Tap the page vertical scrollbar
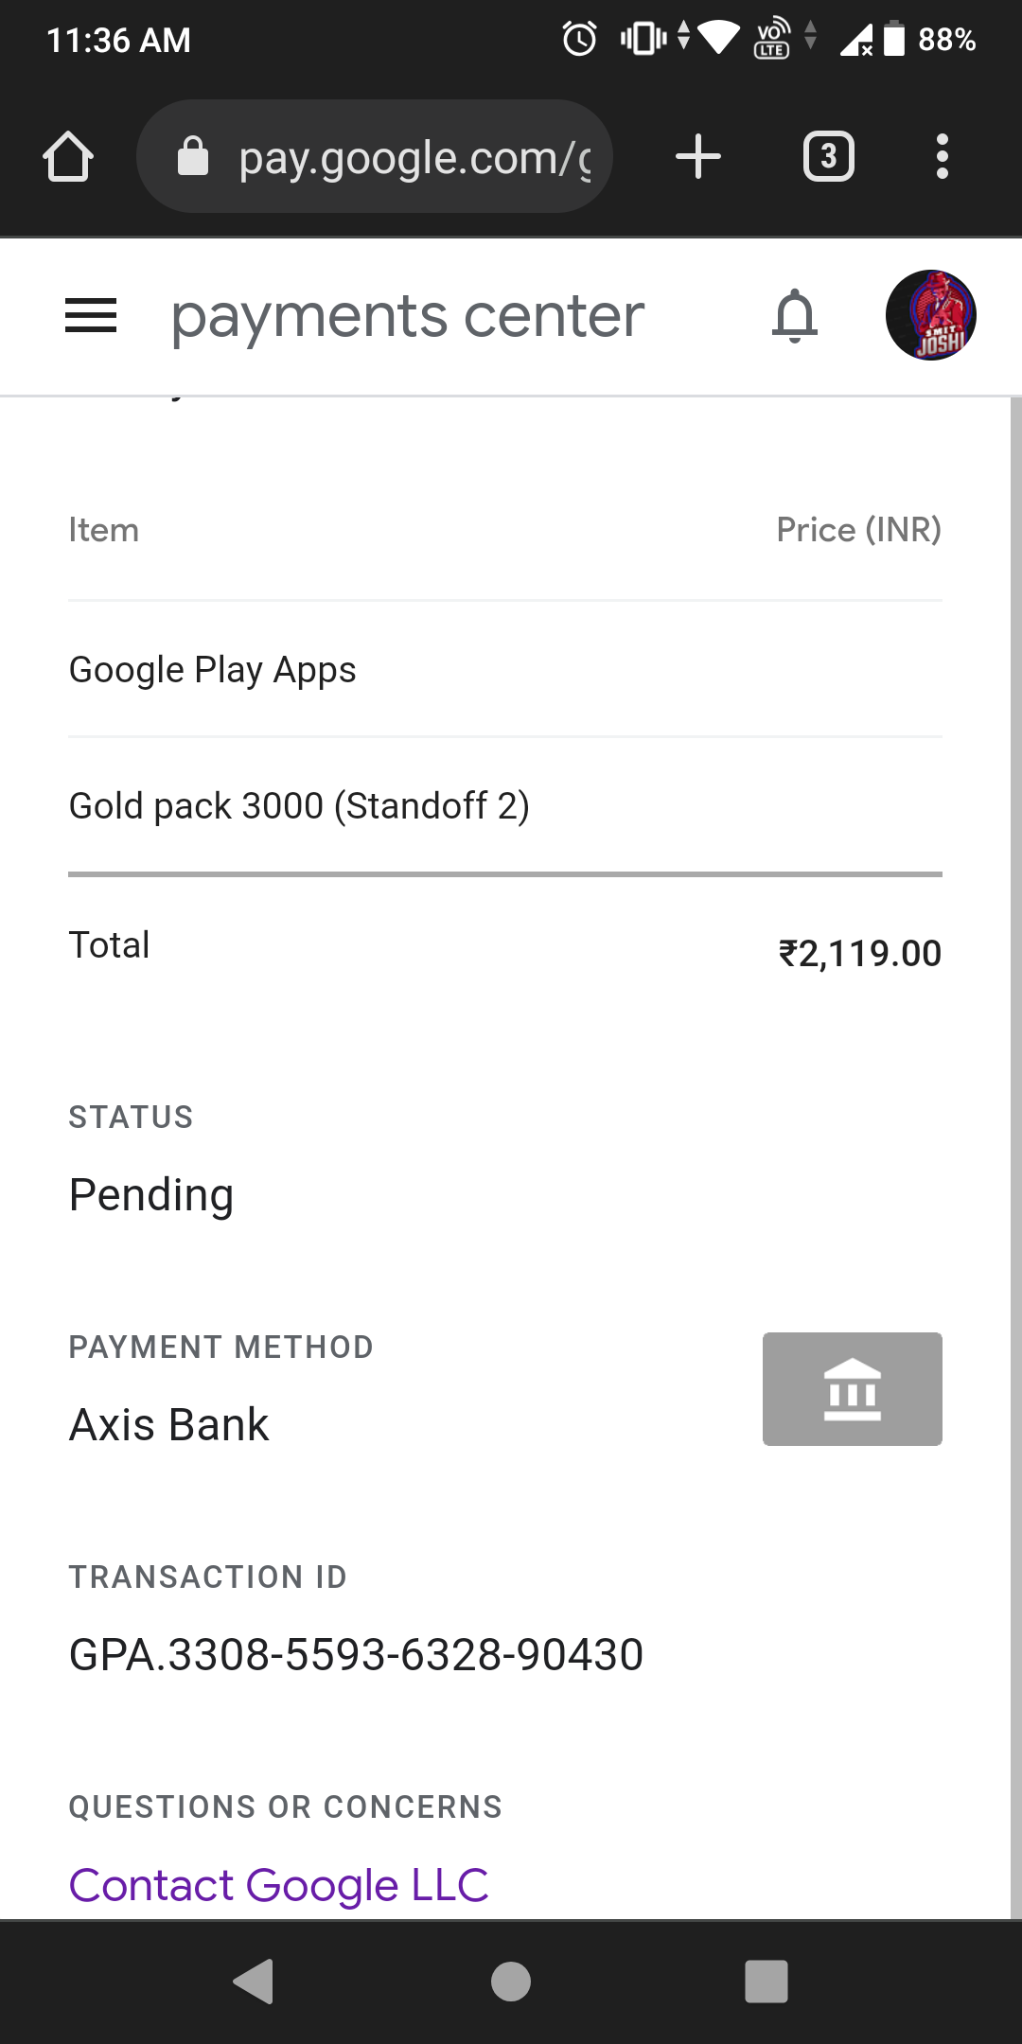Viewport: 1022px width, 2044px height. pos(1016,1156)
